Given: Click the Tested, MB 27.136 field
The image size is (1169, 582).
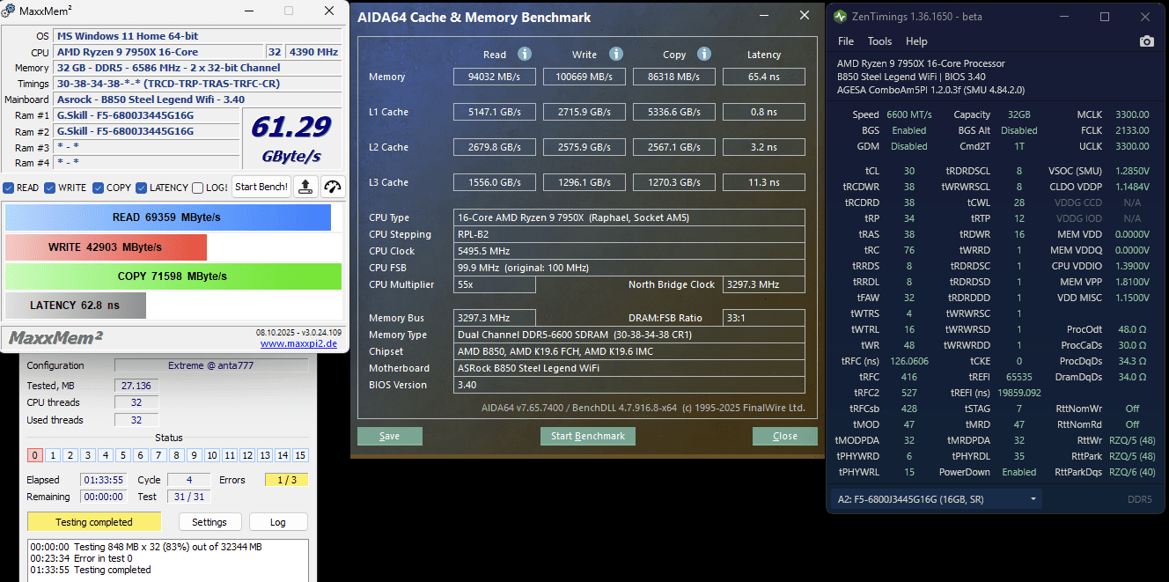Looking at the screenshot, I should click(136, 386).
